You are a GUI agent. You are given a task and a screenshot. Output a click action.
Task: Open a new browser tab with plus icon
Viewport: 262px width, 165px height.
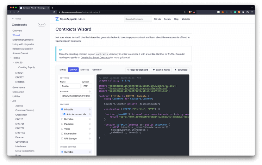coord(52,8)
